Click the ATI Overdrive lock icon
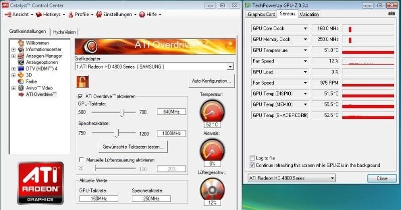Image resolution: width=401 pixels, height=210 pixels. [83, 82]
